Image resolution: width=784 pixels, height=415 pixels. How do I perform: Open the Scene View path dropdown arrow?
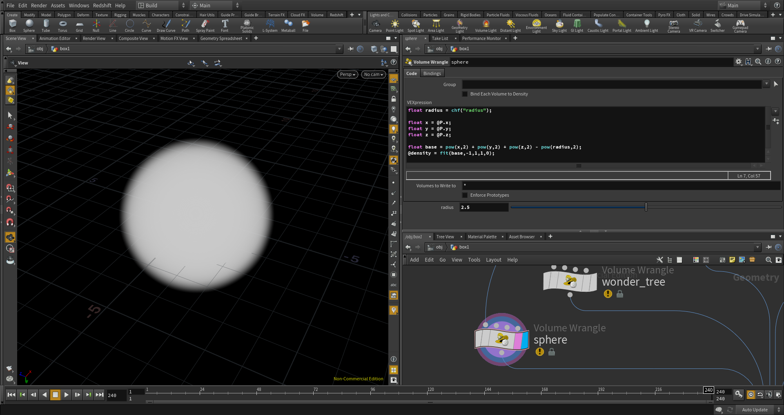point(339,49)
